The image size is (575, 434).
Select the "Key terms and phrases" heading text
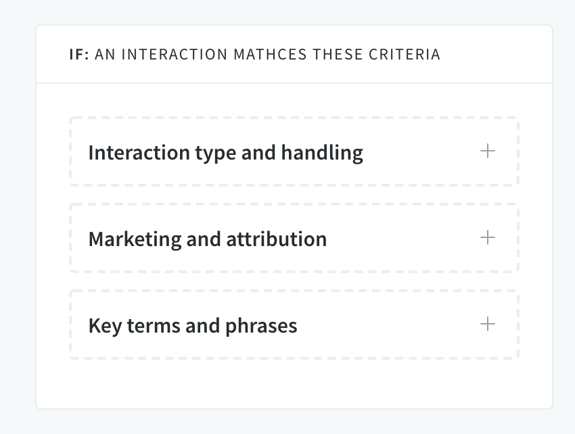coord(193,326)
